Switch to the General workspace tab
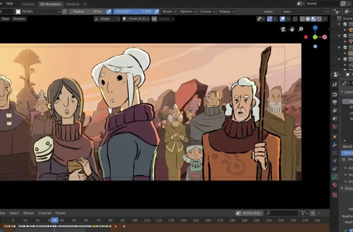Viewport: 353px width, 232px height. coord(28,4)
